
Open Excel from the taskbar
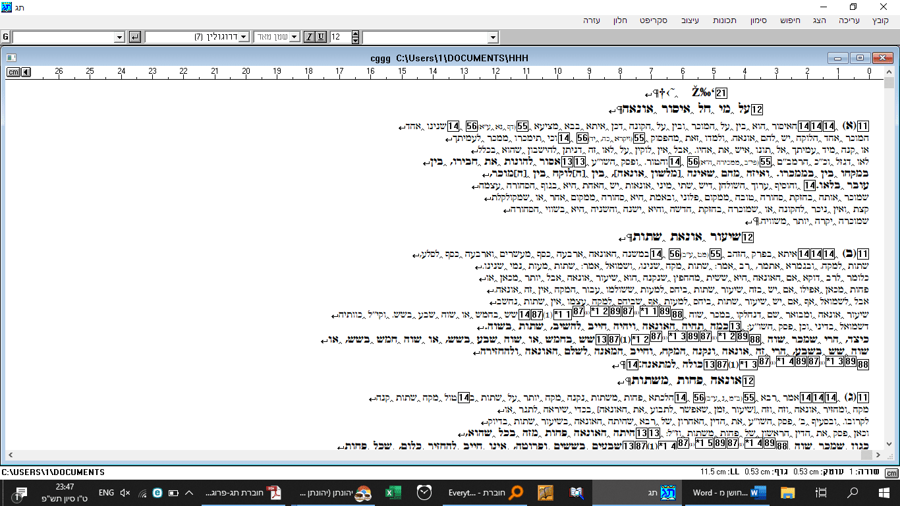pyautogui.click(x=393, y=492)
